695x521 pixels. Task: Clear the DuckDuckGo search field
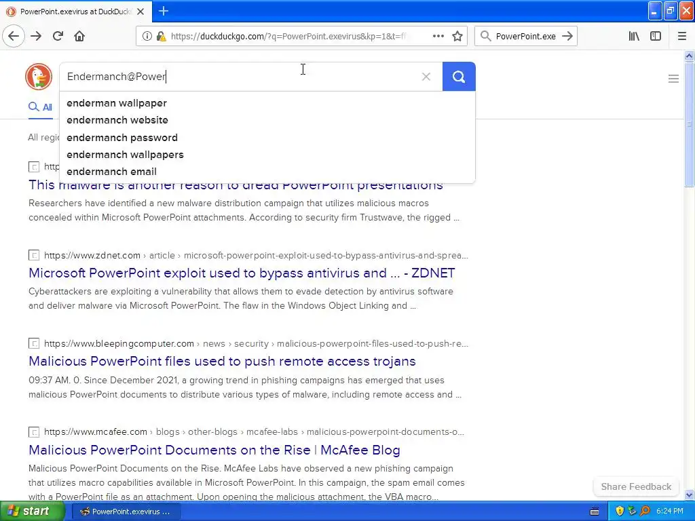[x=426, y=77]
